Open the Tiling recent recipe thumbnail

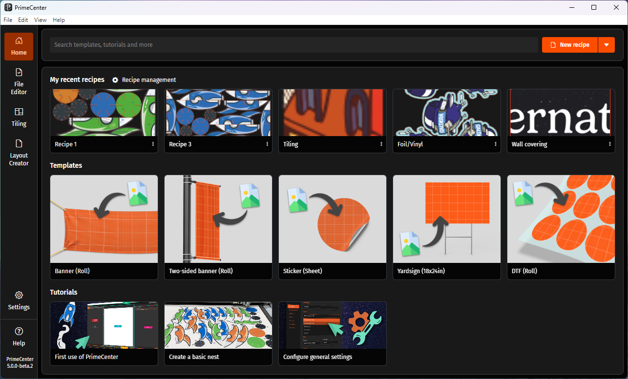coord(333,113)
